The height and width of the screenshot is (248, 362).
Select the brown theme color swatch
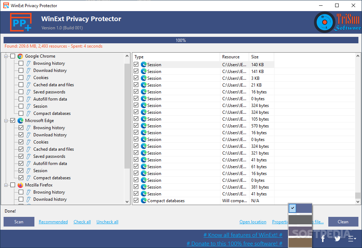[300, 243]
